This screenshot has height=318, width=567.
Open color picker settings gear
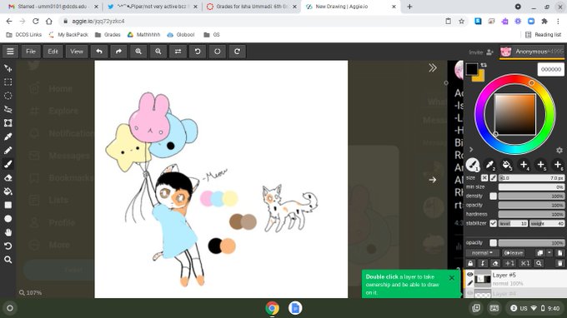559,150
